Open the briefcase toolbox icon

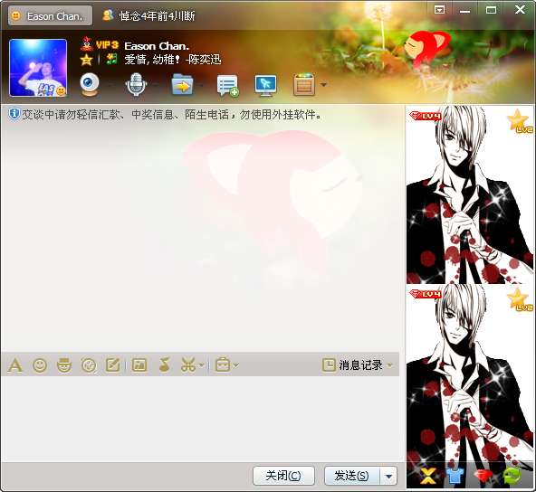(x=223, y=364)
